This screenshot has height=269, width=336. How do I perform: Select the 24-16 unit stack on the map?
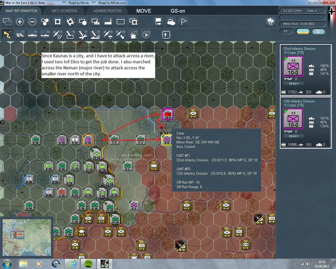pos(115,219)
